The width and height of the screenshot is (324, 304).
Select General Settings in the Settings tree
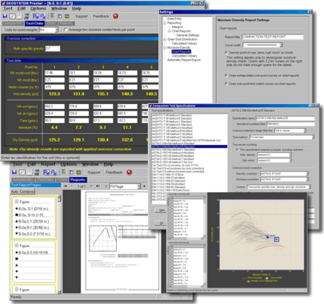[x=188, y=35]
